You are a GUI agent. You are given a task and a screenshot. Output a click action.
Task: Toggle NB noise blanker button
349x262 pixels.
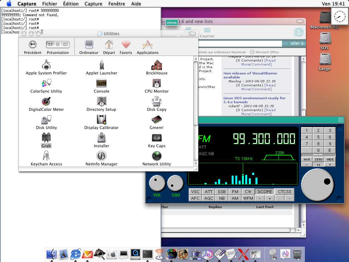(x=222, y=198)
